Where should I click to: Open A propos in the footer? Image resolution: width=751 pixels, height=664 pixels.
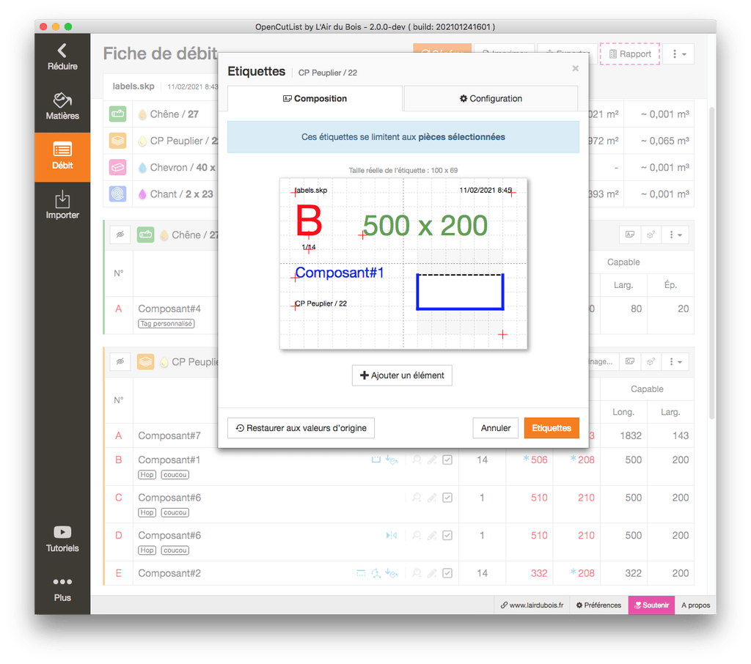coord(695,605)
